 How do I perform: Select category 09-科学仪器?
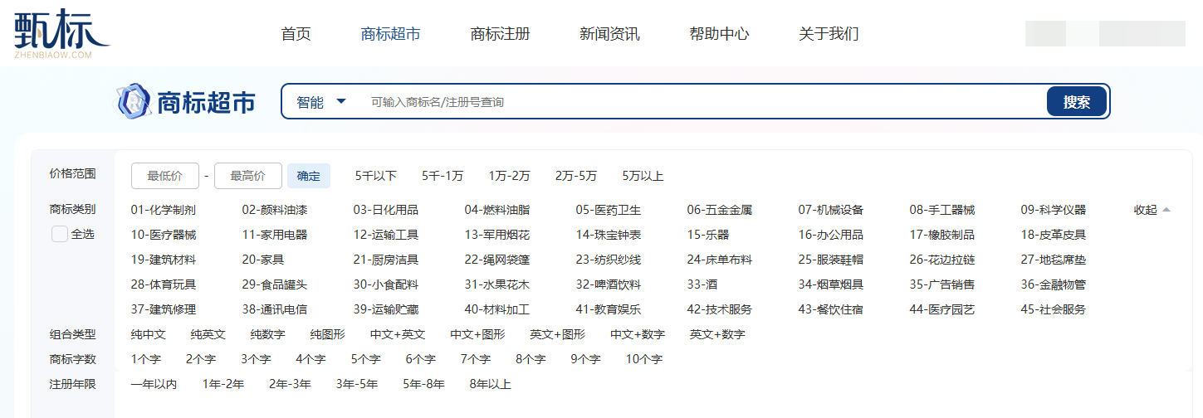pos(1053,210)
